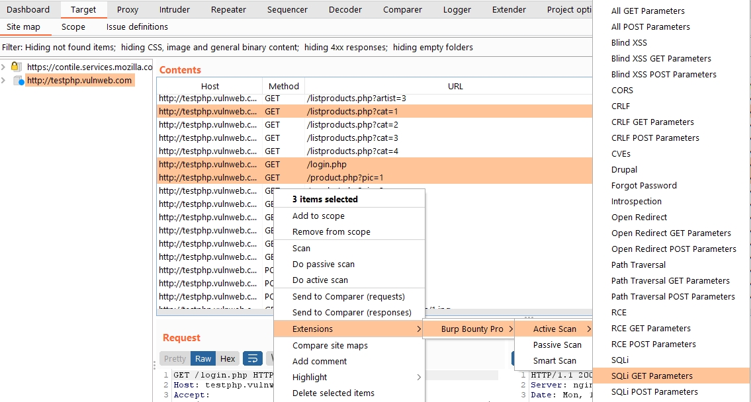The image size is (751, 402).
Task: Select SQLi GET Parameters scan profile
Action: [x=652, y=376]
